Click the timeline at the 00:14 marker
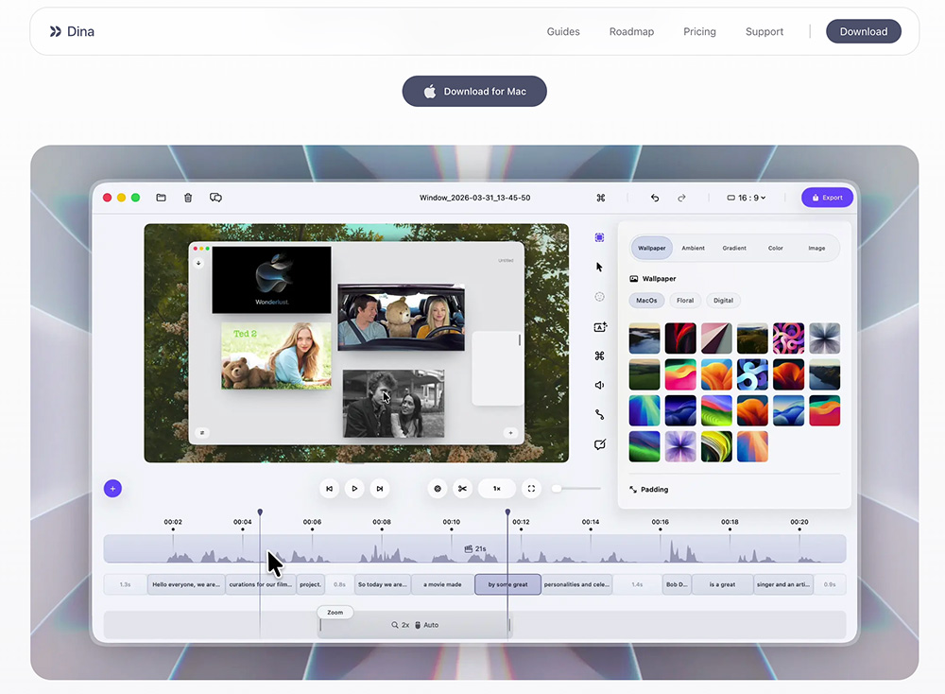Viewport: 945px width, 694px height. (591, 522)
